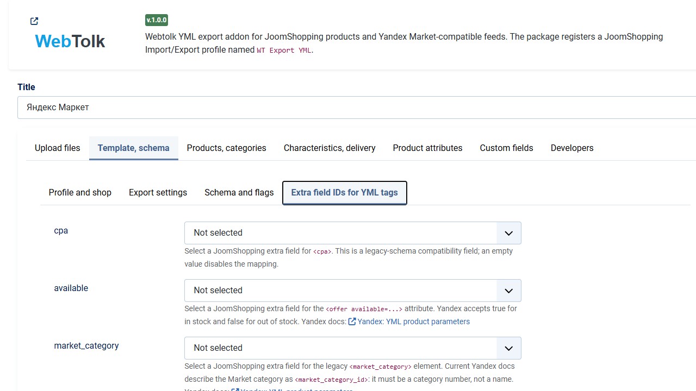Image resolution: width=696 pixels, height=391 pixels.
Task: Click the v.1.0.0 version badge
Action: pos(157,20)
